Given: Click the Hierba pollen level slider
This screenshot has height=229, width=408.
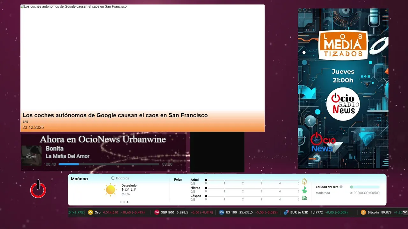Looking at the screenshot, I should (252, 188).
